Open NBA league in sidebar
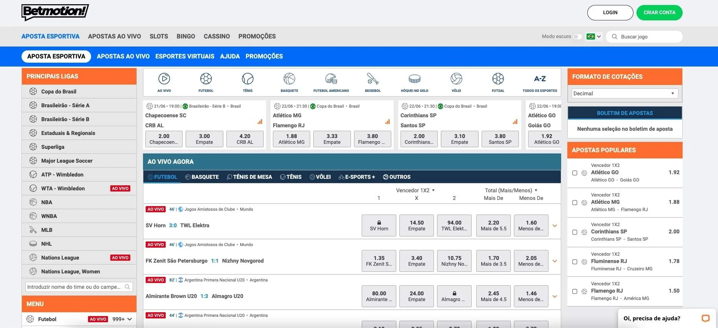The image size is (718, 328). (x=79, y=202)
